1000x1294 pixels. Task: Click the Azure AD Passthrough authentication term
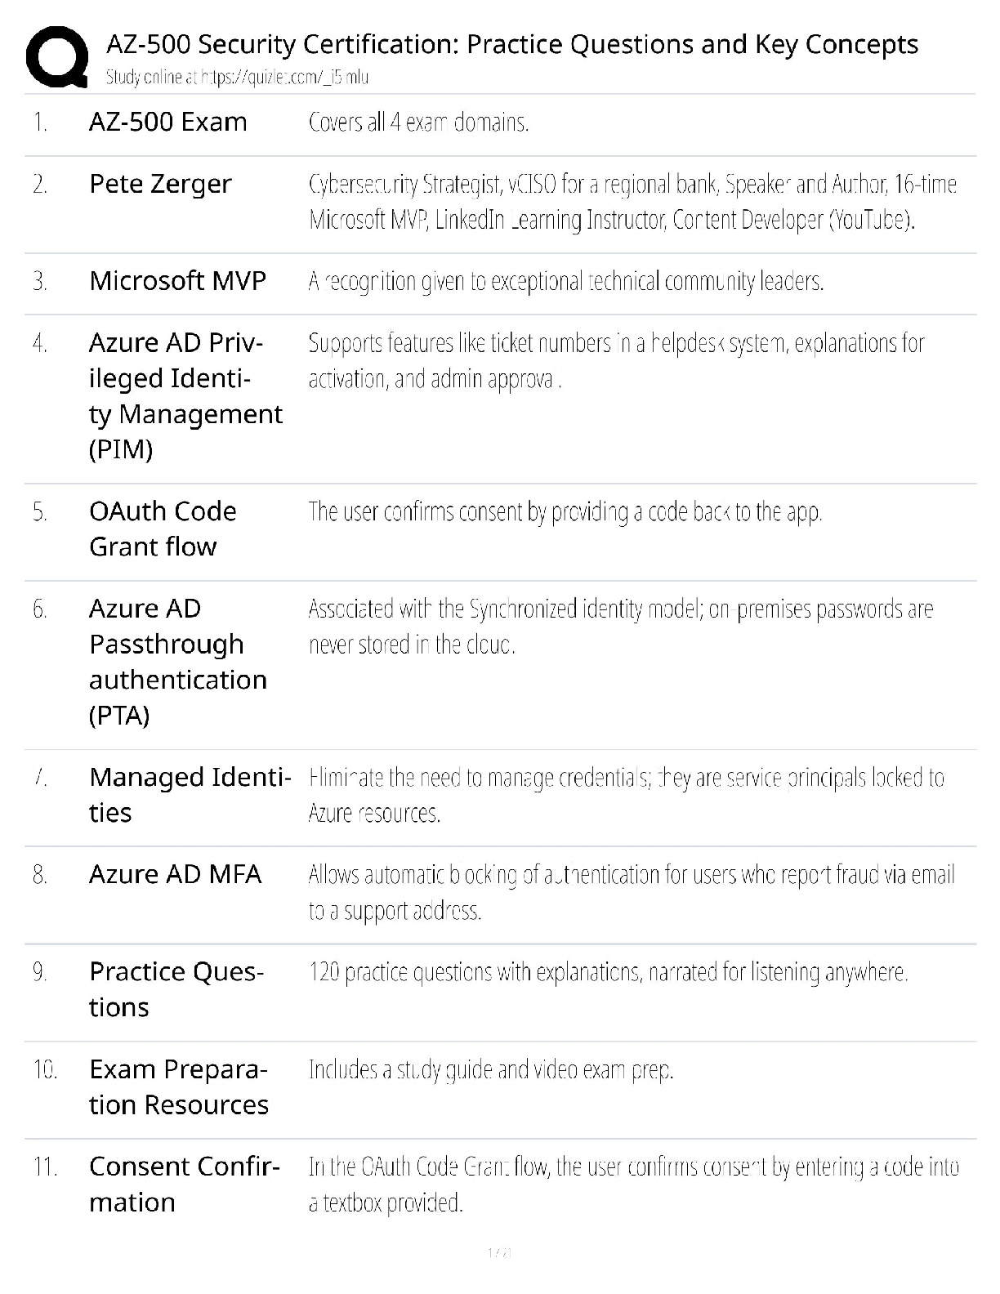[177, 662]
